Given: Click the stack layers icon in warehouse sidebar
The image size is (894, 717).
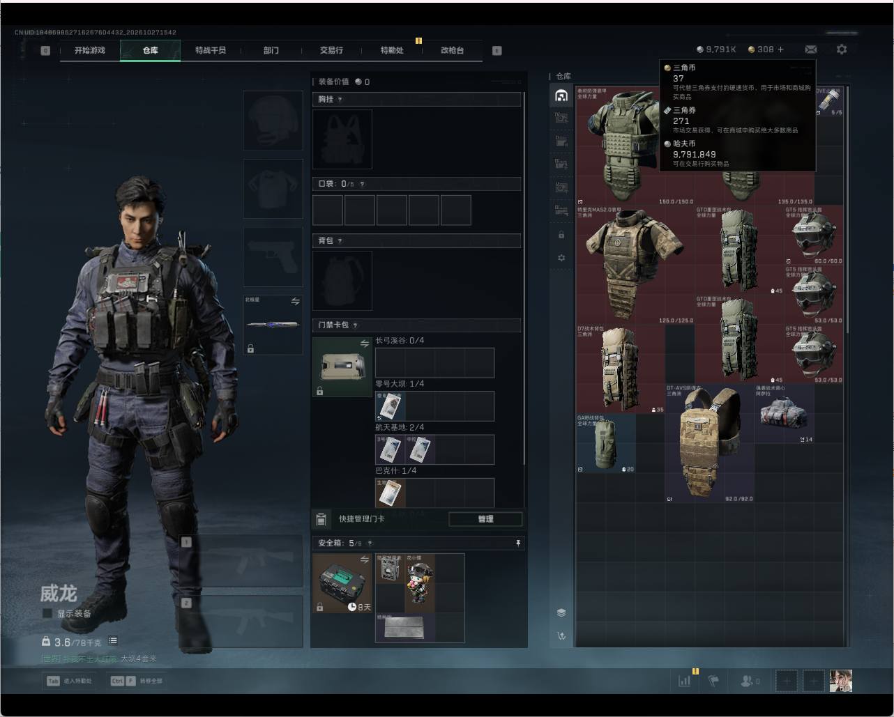Looking at the screenshot, I should point(561,612).
